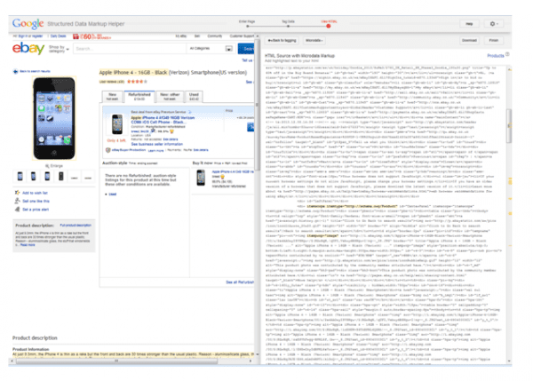This screenshot has width=533, height=381.
Task: Select the first iPhone thumbnail below Enlarge
Action: click(20, 176)
